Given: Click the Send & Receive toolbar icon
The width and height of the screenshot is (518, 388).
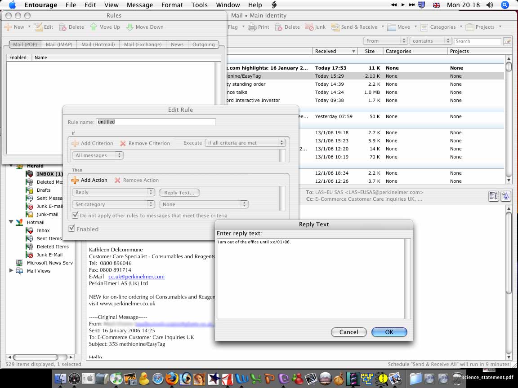Looking at the screenshot, I should pyautogui.click(x=335, y=27).
